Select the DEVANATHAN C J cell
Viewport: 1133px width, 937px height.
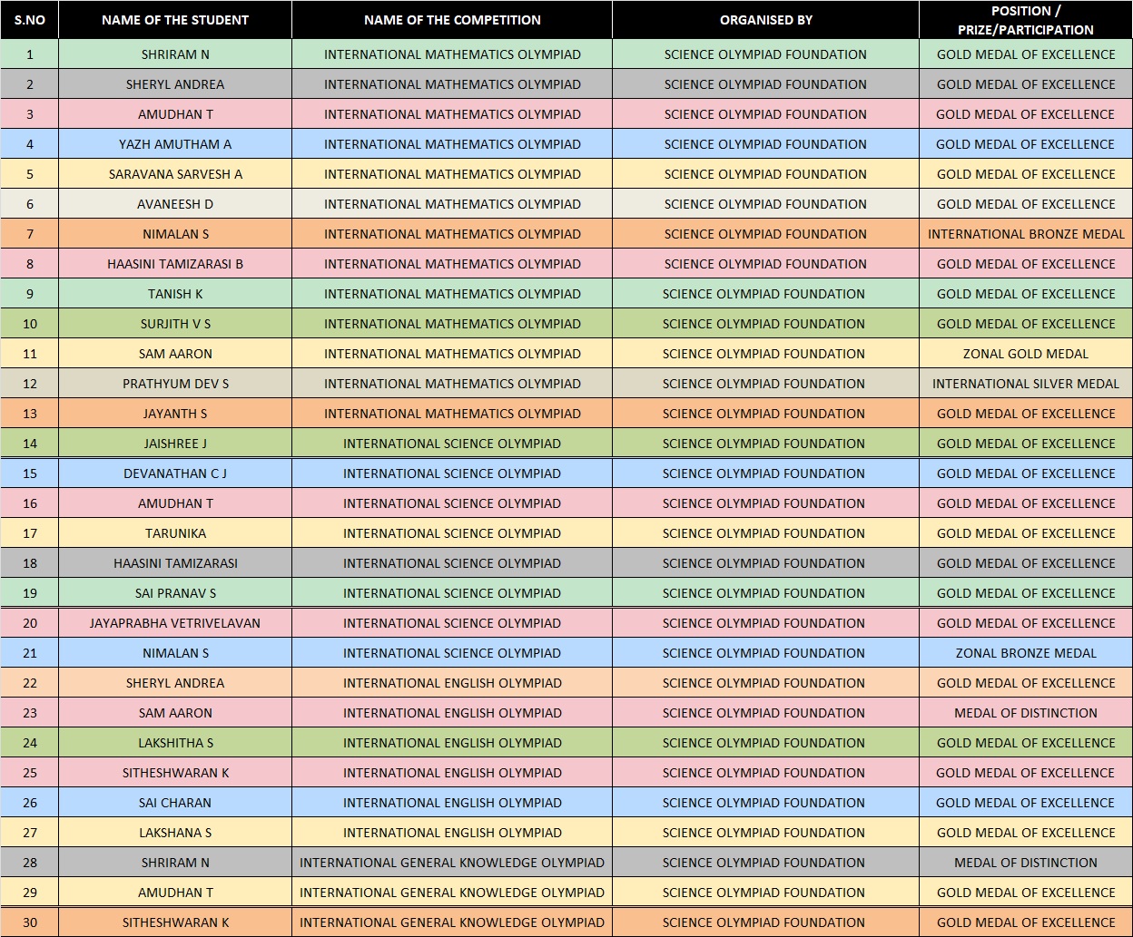[175, 473]
